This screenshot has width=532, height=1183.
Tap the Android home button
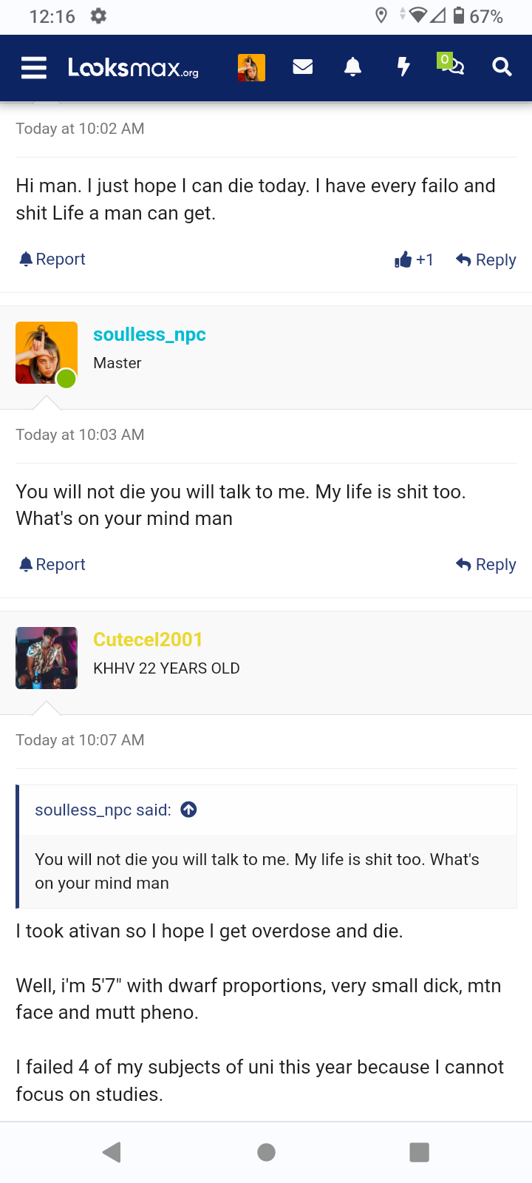coord(266,1152)
